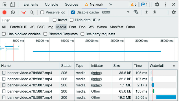The image size is (179, 101).
Task: Select the Network tab
Action: tap(94, 4)
